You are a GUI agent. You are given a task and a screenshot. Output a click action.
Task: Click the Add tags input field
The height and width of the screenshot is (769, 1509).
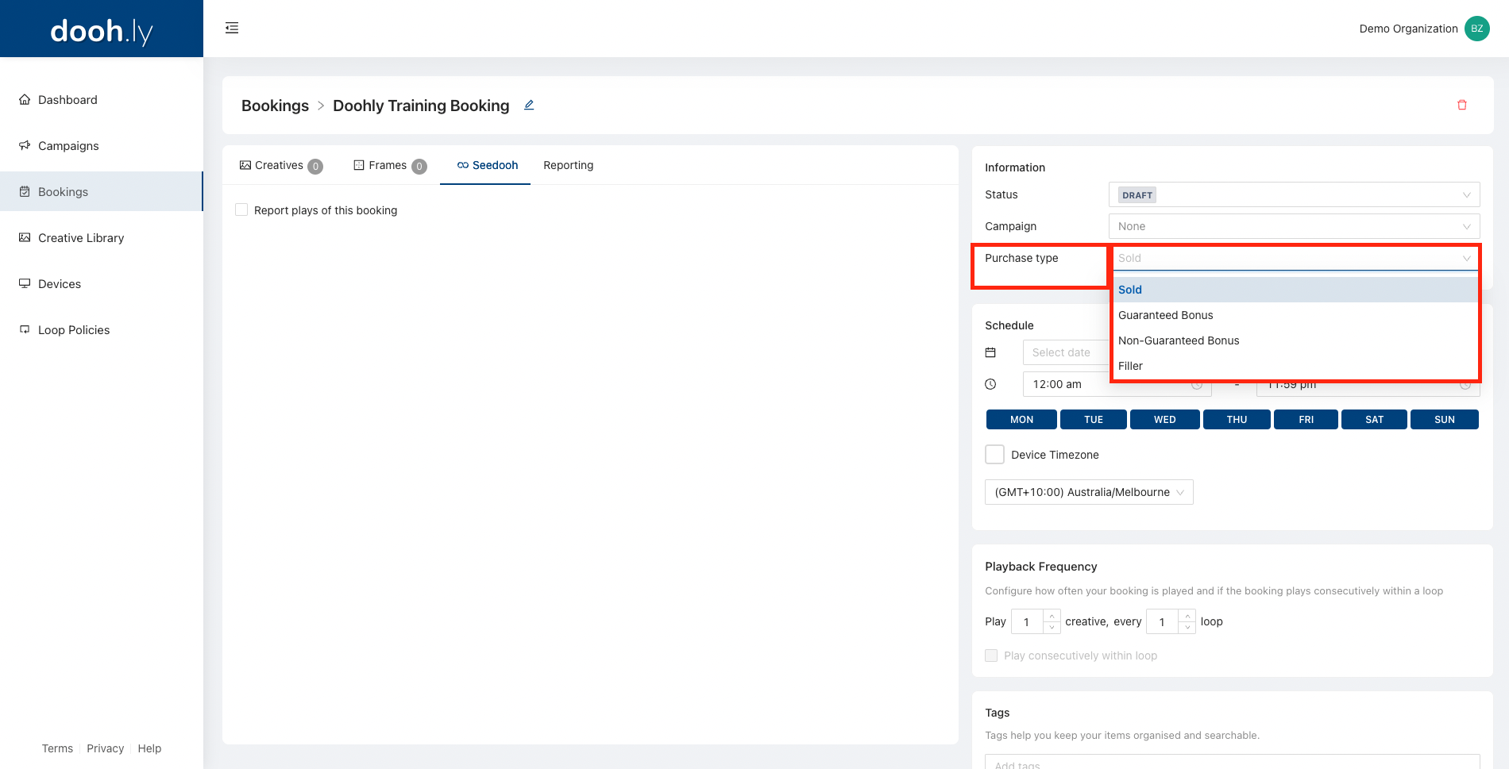tap(1233, 762)
